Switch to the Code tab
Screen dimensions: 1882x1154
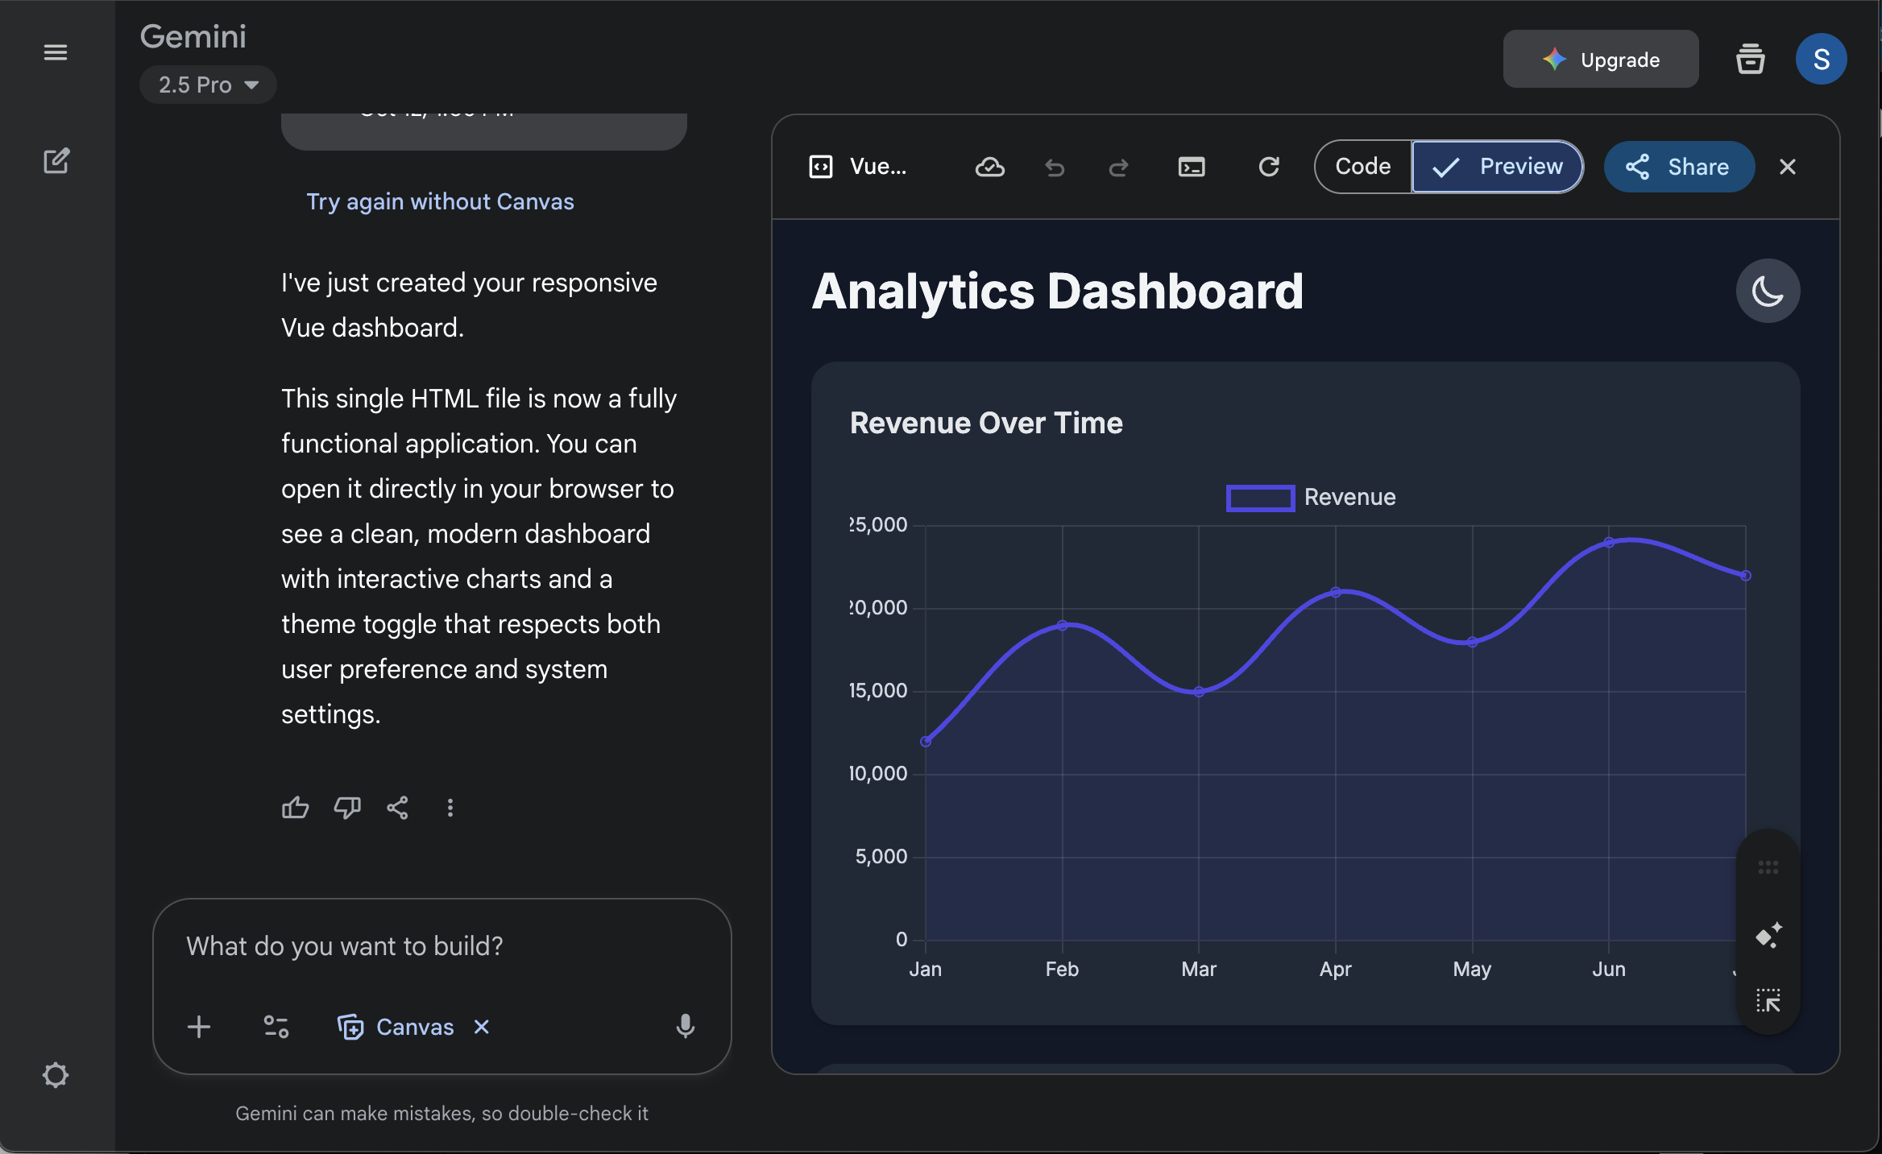point(1362,167)
